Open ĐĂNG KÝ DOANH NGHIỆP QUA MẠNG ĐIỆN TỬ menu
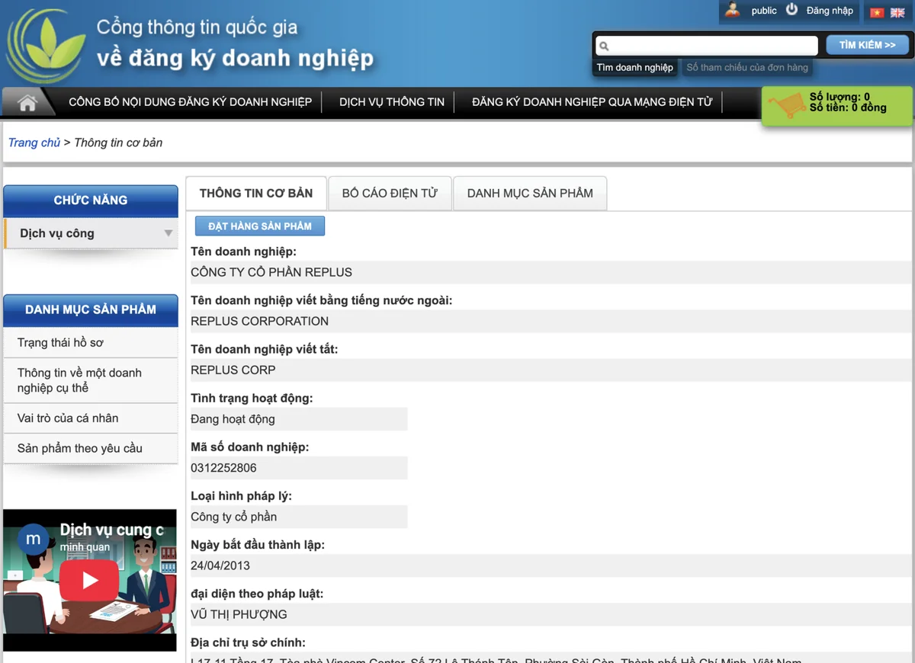This screenshot has height=663, width=915. (x=592, y=102)
